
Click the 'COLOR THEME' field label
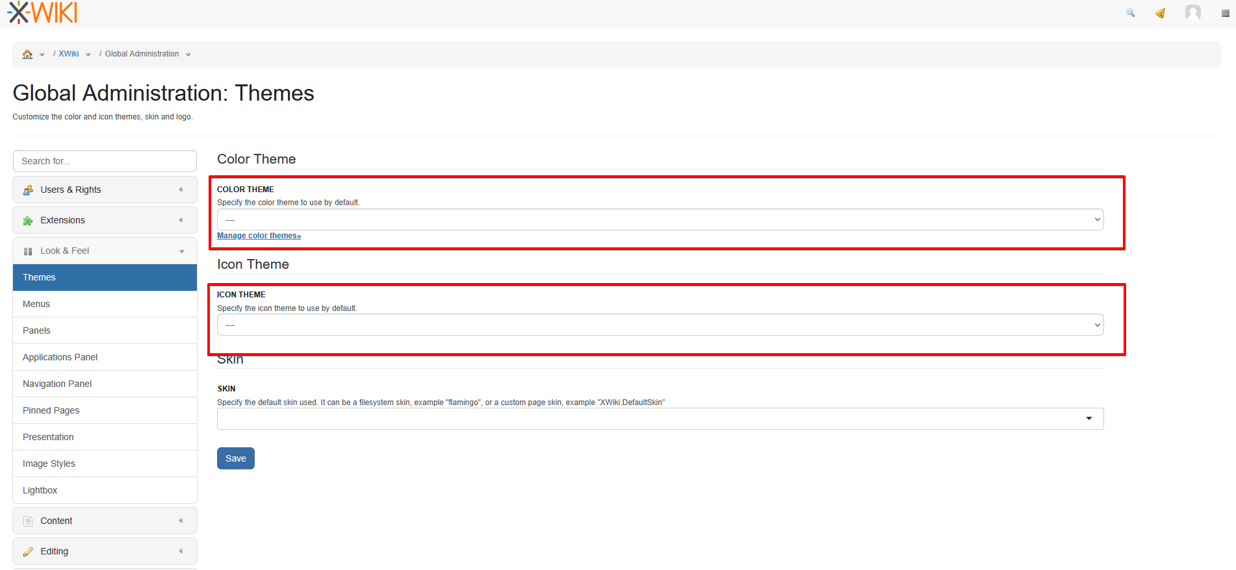click(246, 190)
